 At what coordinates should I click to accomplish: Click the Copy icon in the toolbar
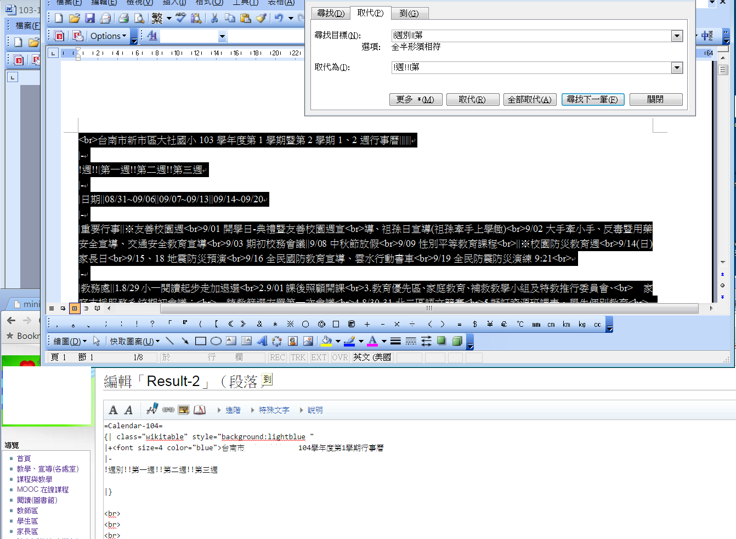point(230,18)
